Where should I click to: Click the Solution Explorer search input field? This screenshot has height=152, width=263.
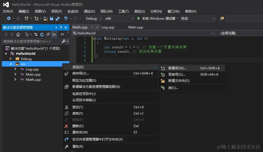[32, 41]
